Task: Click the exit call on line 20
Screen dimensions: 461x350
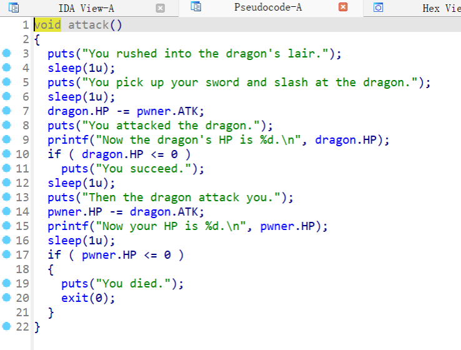Action: coord(74,298)
